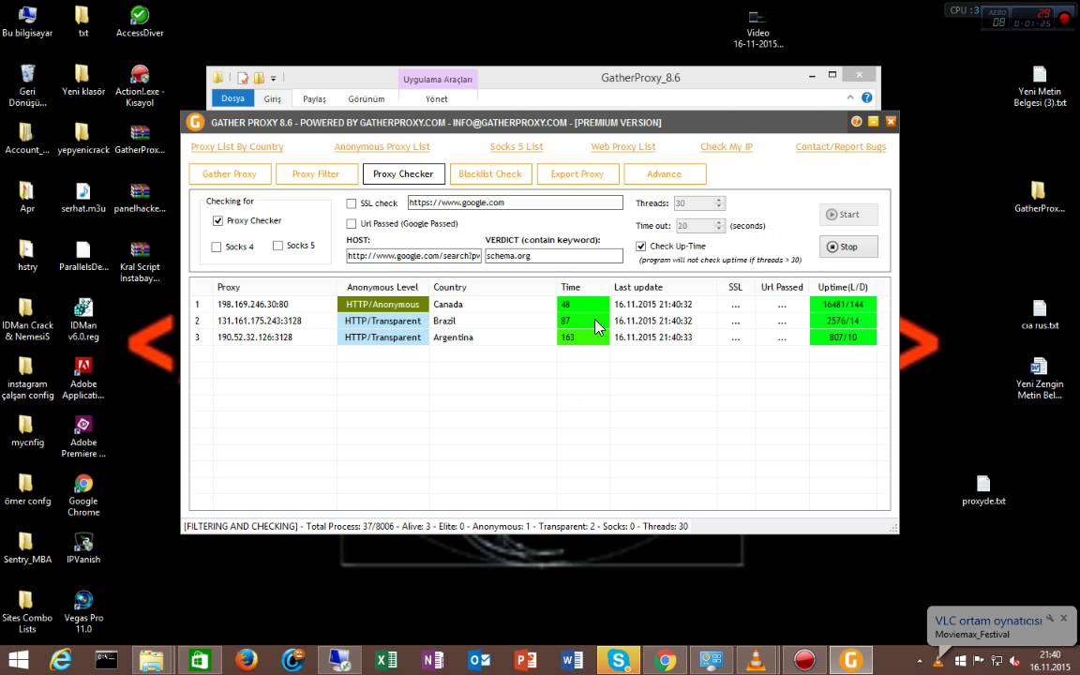Screen dimensions: 1080x675
Task: Open the Gather Proxy taskbar icon
Action: point(850,661)
